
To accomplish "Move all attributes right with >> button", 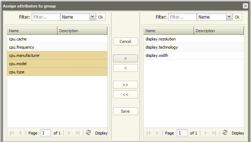I will [125, 85].
